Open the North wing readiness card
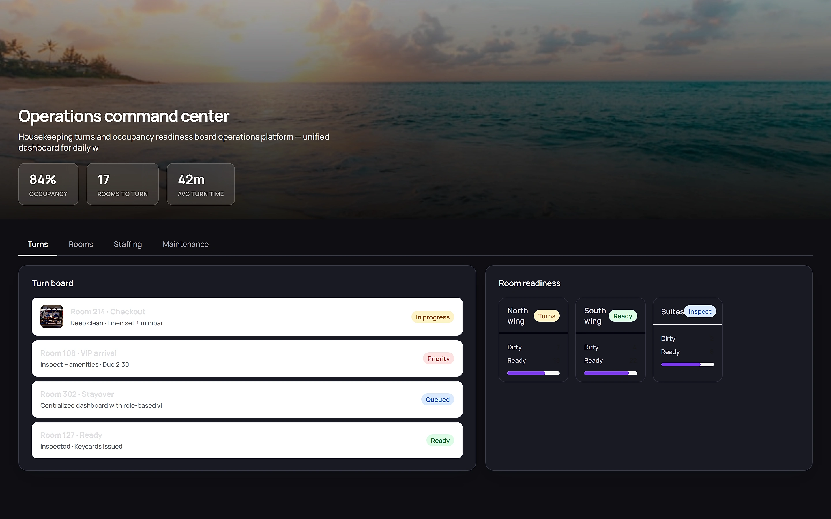Screen dimensions: 831x519 tap(533, 340)
